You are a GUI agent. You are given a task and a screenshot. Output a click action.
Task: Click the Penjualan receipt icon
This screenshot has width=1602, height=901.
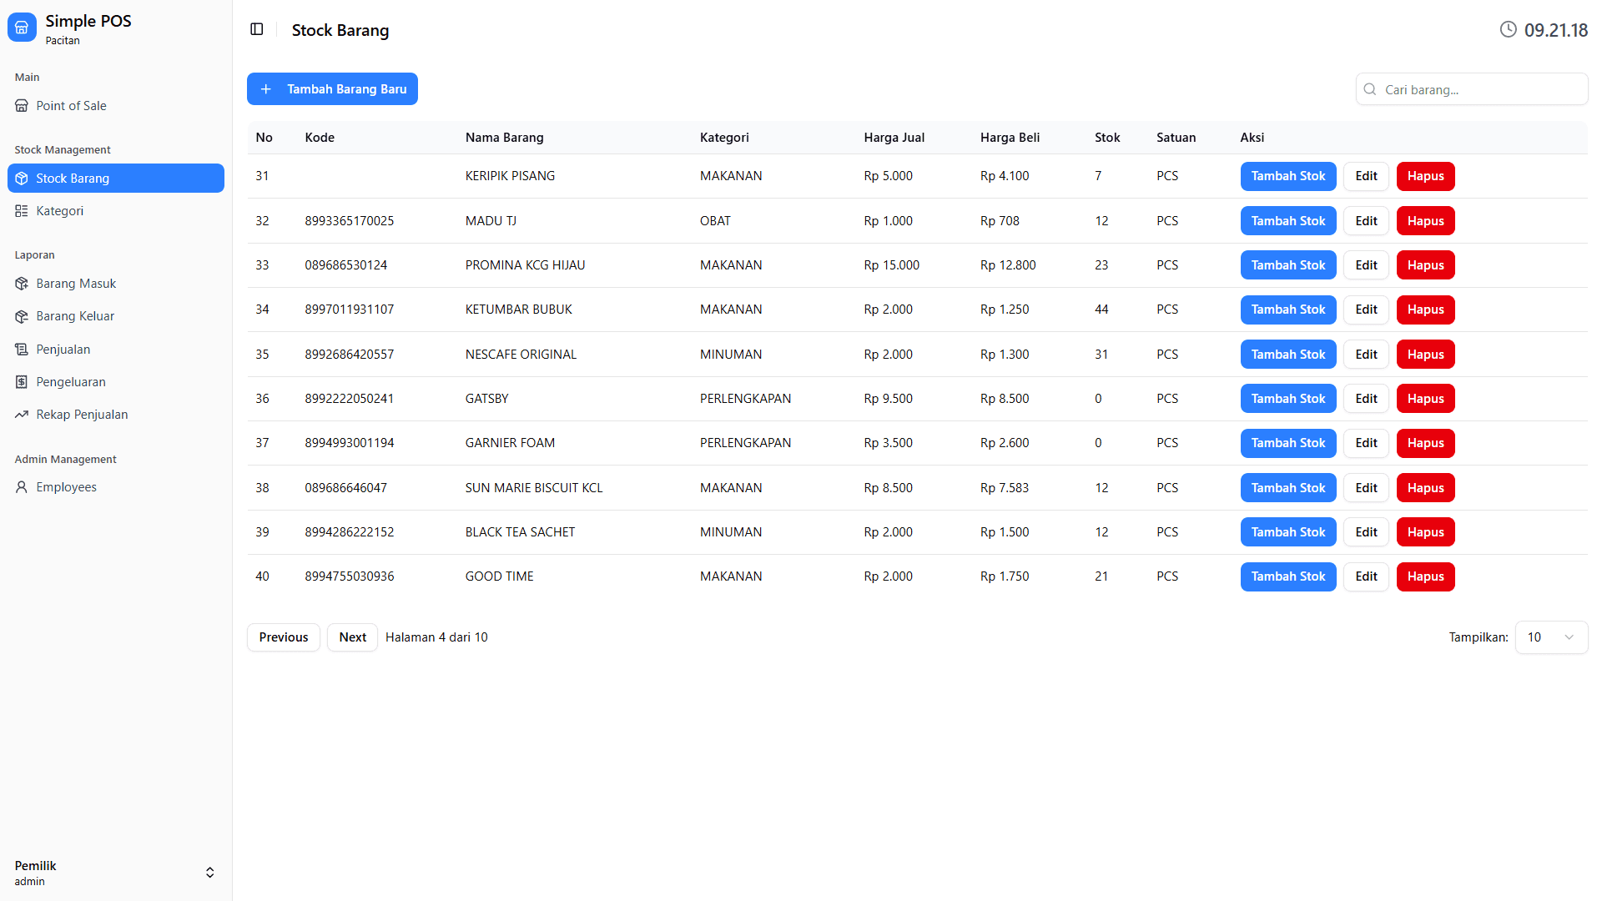pos(22,350)
